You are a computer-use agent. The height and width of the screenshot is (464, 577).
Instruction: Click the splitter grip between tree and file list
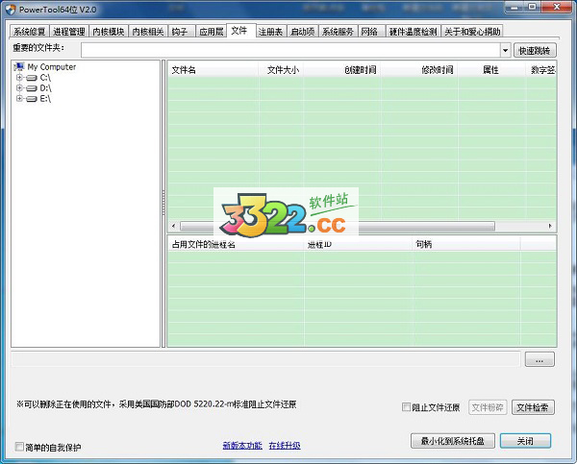point(163,203)
